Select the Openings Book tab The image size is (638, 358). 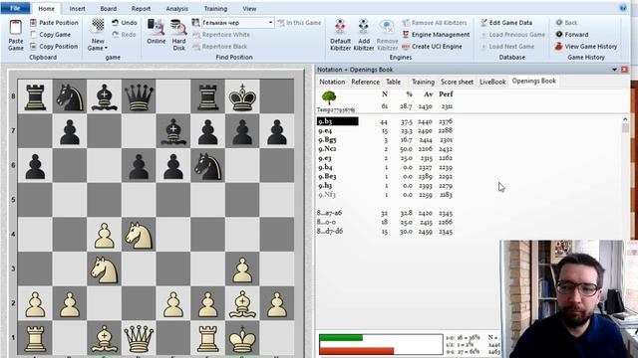coord(534,82)
